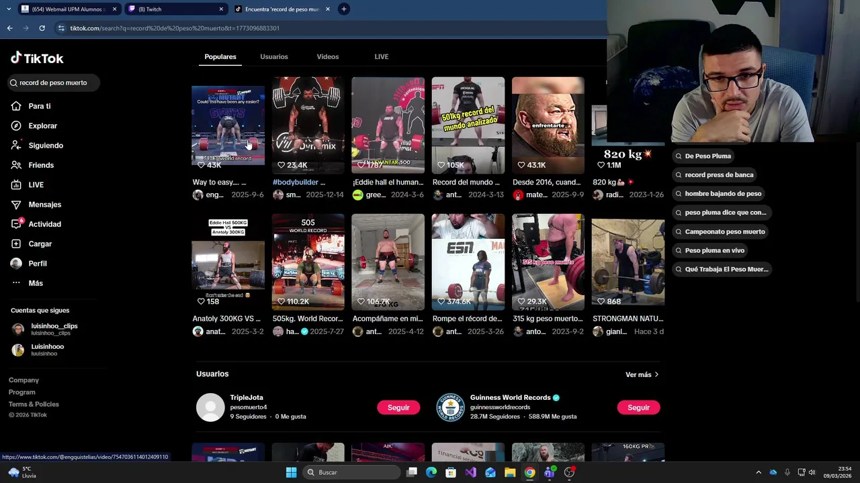Image resolution: width=860 pixels, height=483 pixels.
Task: Open the 'Rompe el récord de' video
Action: point(468,262)
